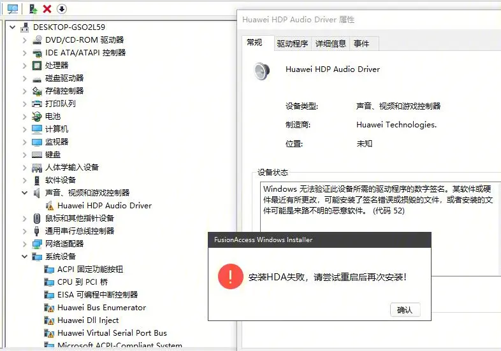Collapse the 系统设备 category
The image size is (501, 351).
pos(25,256)
